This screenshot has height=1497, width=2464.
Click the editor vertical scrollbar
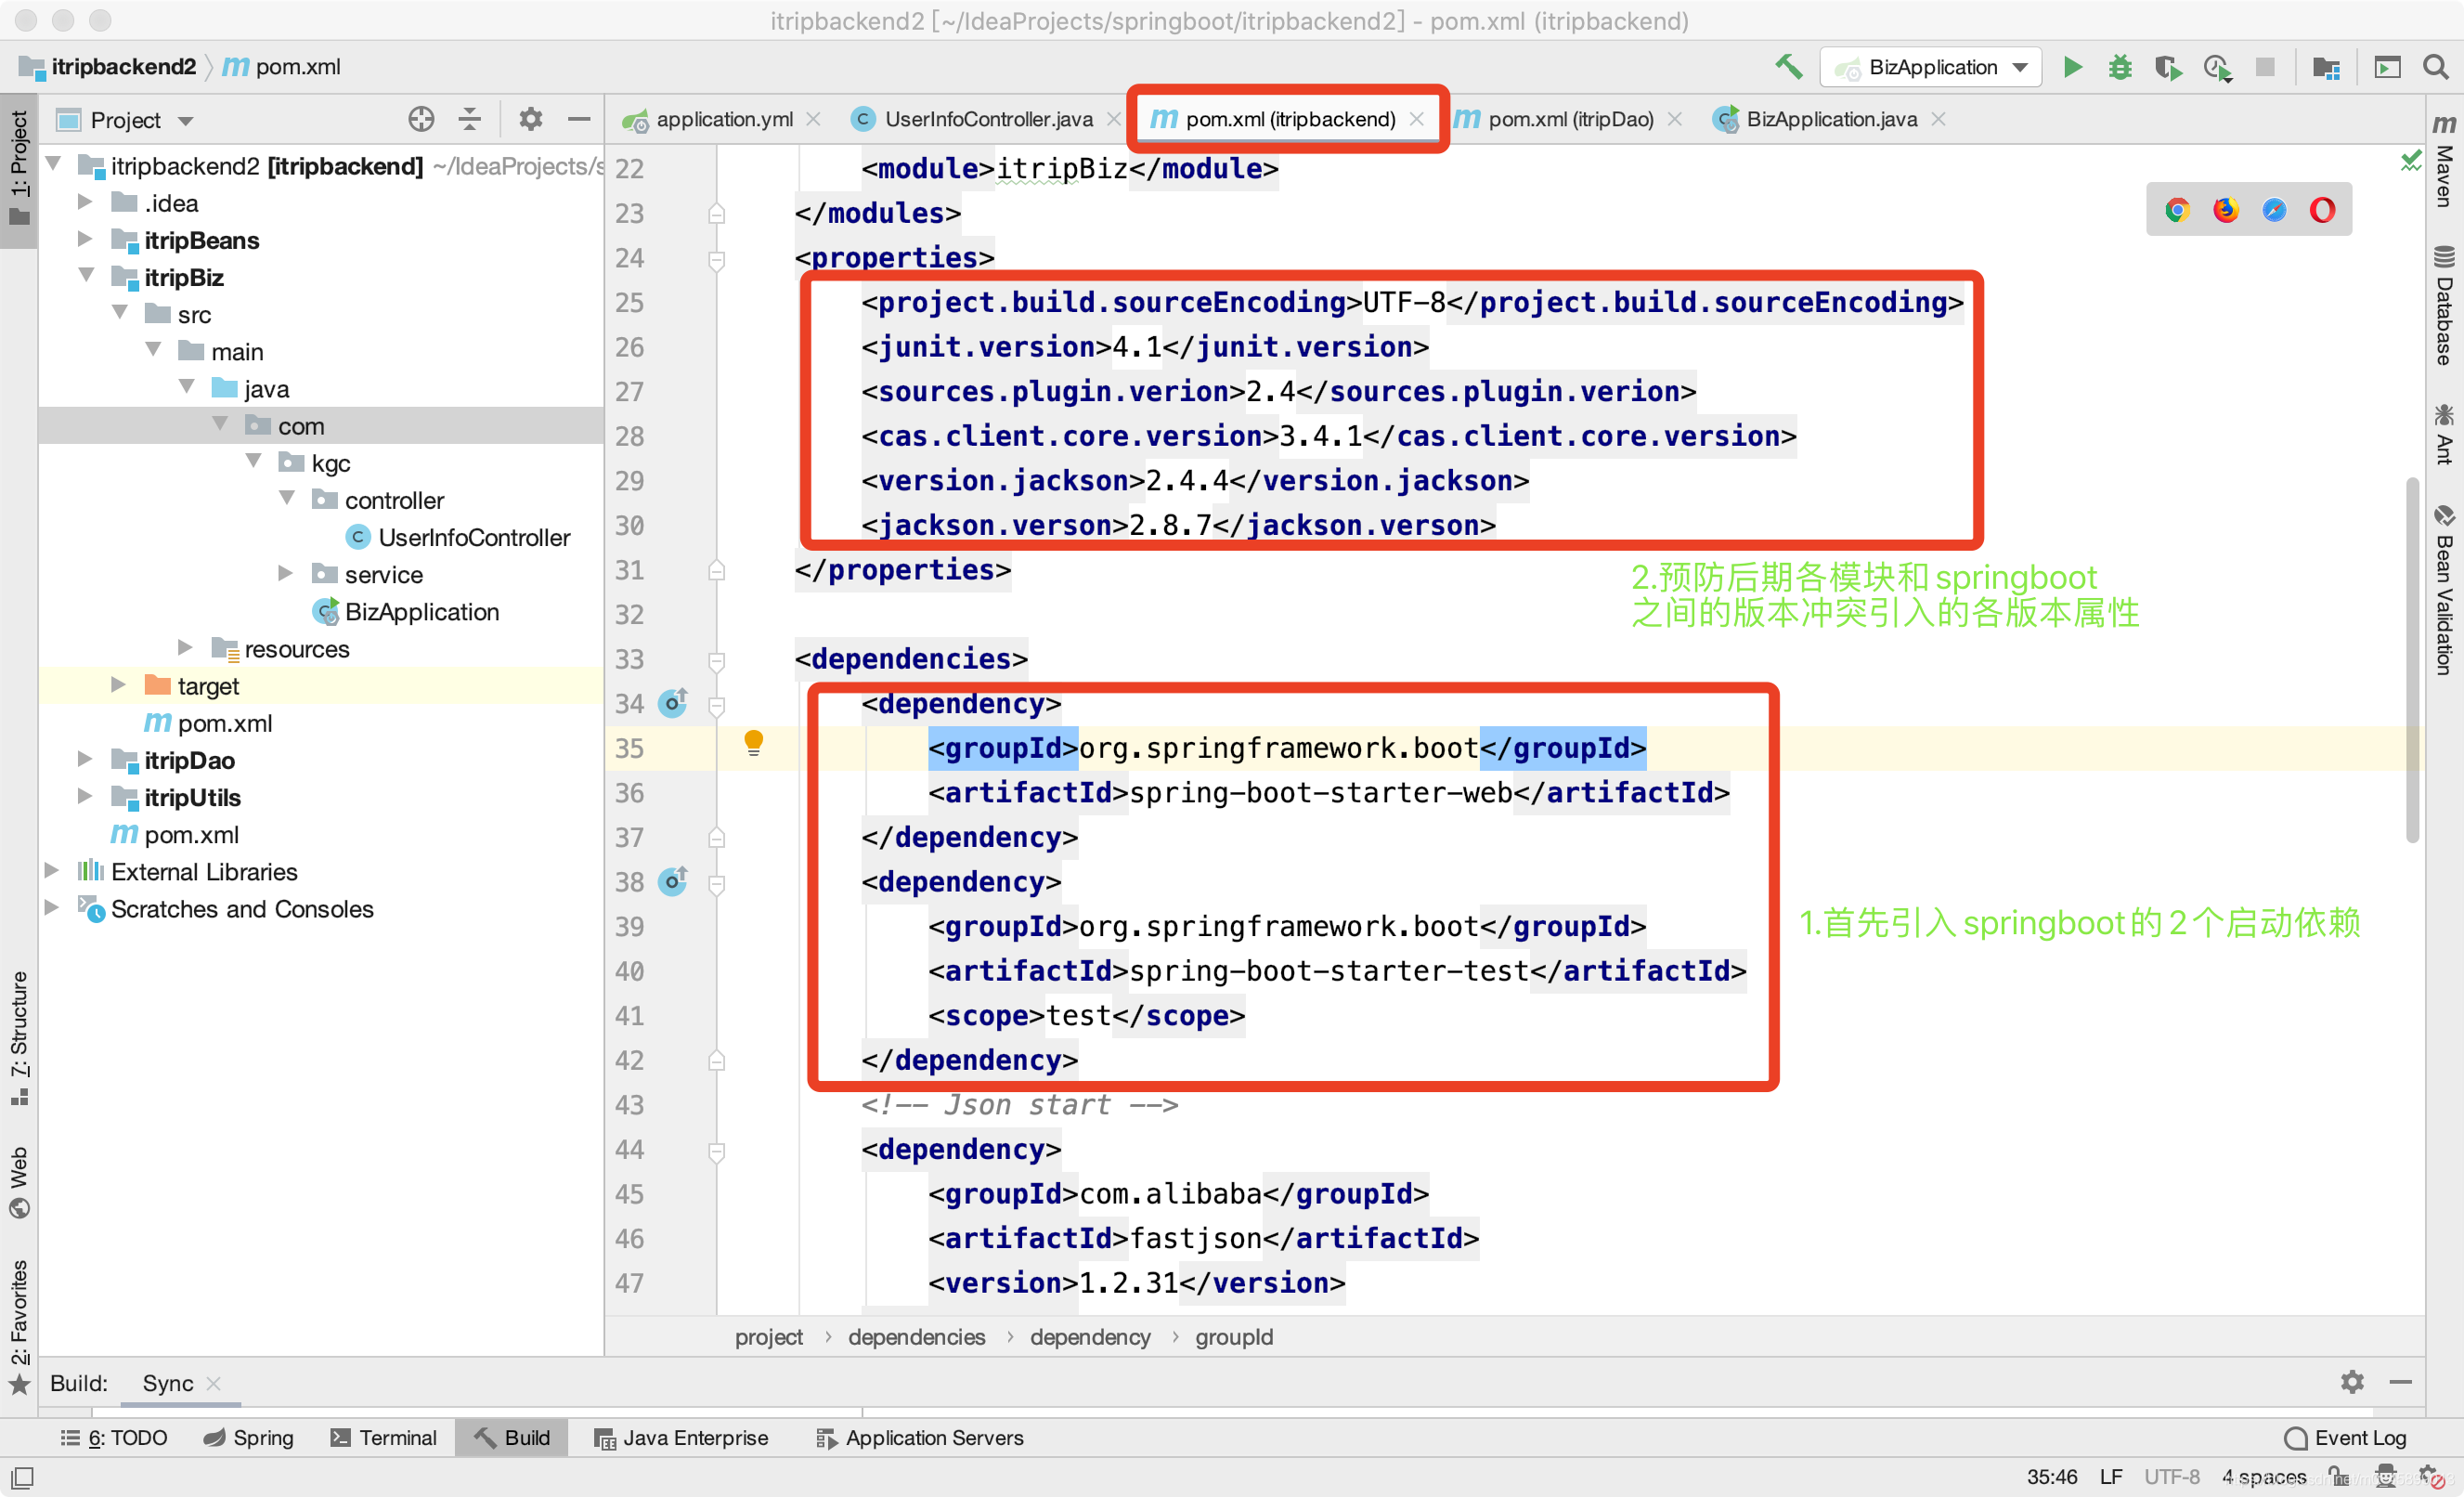pyautogui.click(x=2412, y=660)
